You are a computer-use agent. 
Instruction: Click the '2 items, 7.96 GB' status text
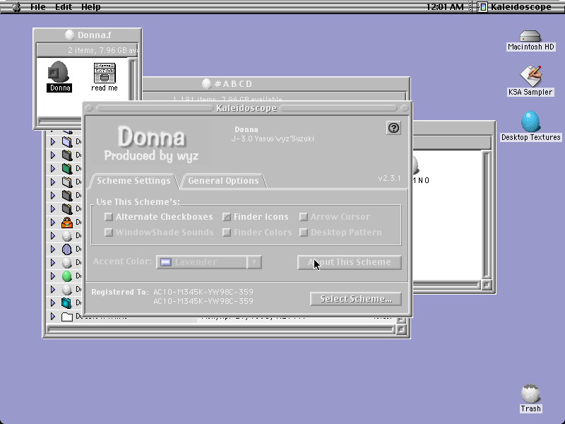pyautogui.click(x=102, y=50)
